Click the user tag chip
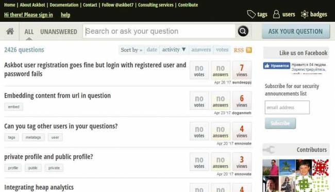Screen dimensions: 335x192 [55, 137]
